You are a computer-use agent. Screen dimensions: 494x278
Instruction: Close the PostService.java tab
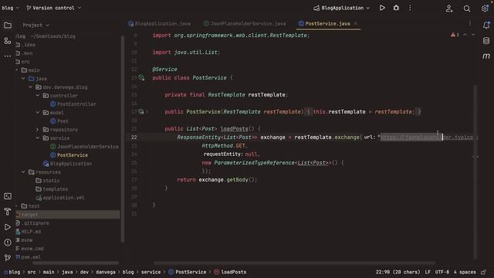tap(356, 24)
